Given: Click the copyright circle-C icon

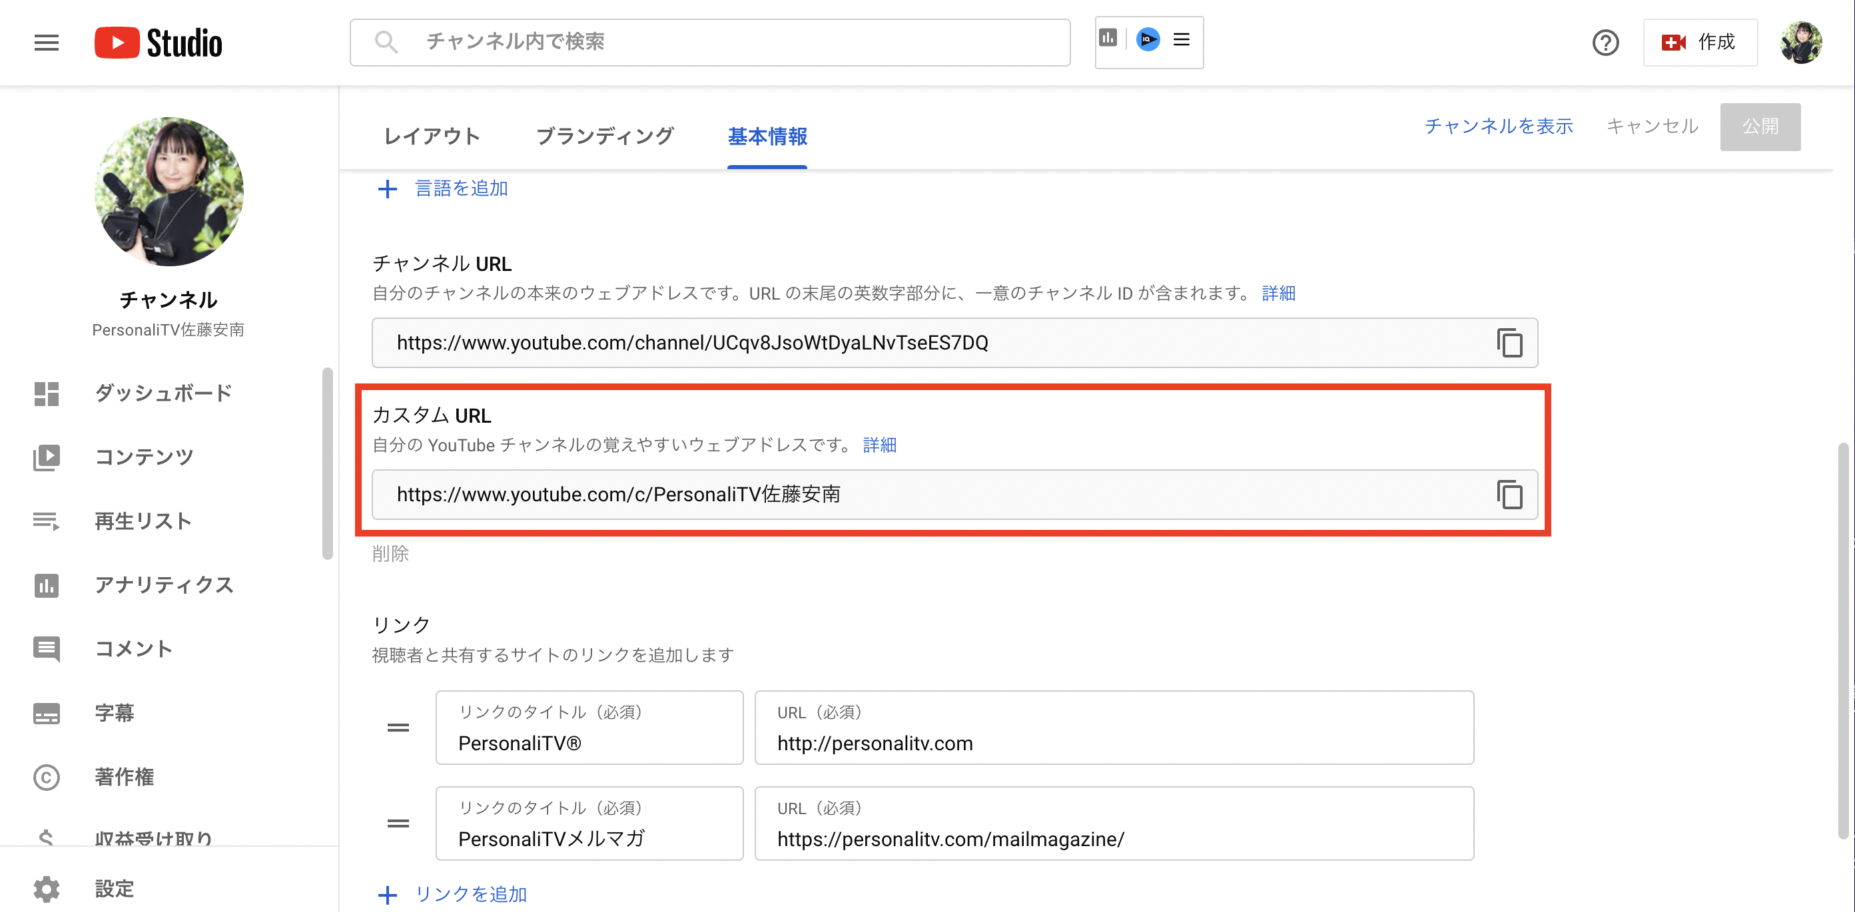Looking at the screenshot, I should point(47,778).
